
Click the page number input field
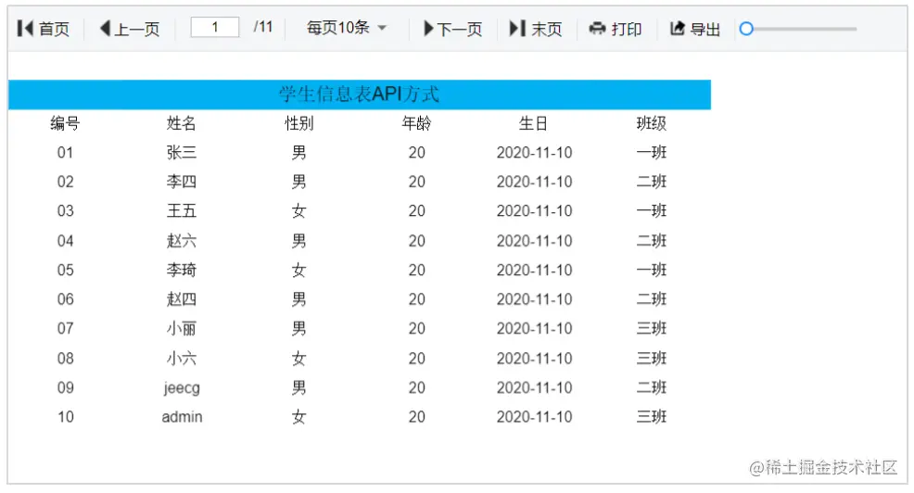click(x=215, y=27)
